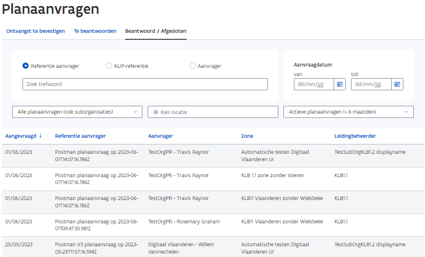Image resolution: width=425 pixels, height=257 pixels.
Task: Select the KLIP-referentie radio button
Action: [109, 66]
